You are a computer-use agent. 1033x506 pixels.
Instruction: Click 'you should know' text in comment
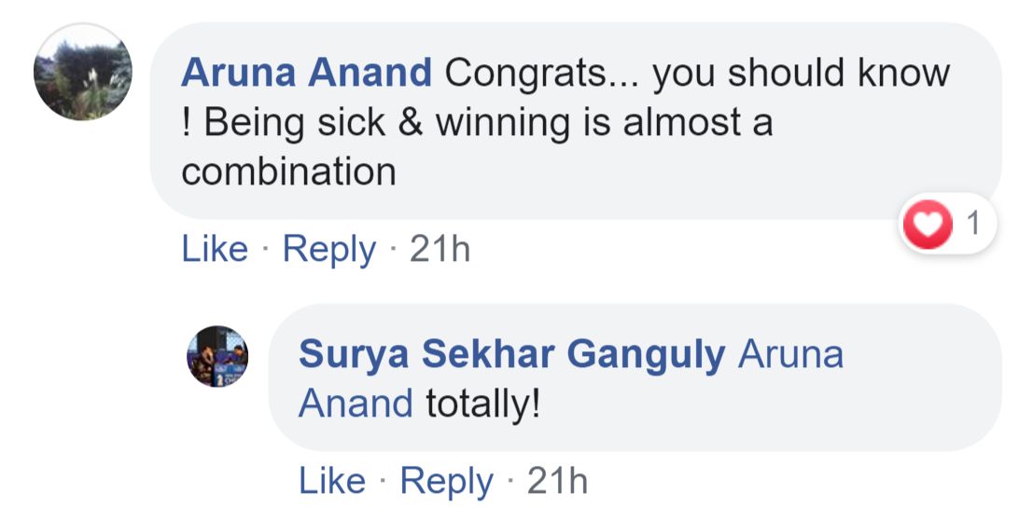click(x=801, y=73)
